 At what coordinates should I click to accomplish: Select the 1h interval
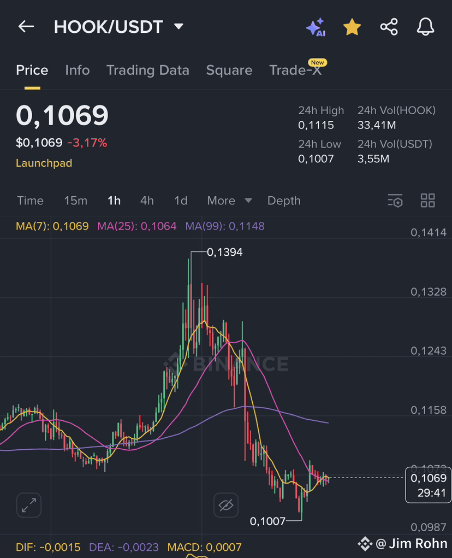pos(114,201)
